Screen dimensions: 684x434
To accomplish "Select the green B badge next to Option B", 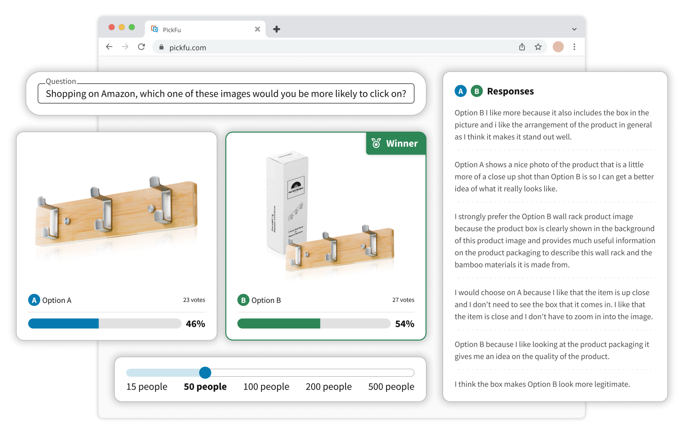I will tap(242, 300).
